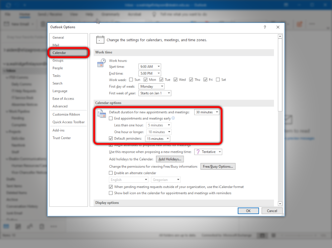Click the Work time section heading
This screenshot has height=248, width=332.
point(104,52)
